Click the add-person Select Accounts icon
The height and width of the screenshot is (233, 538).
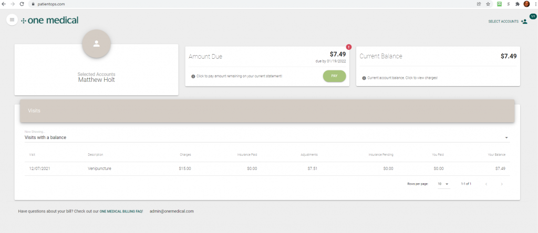(x=524, y=21)
